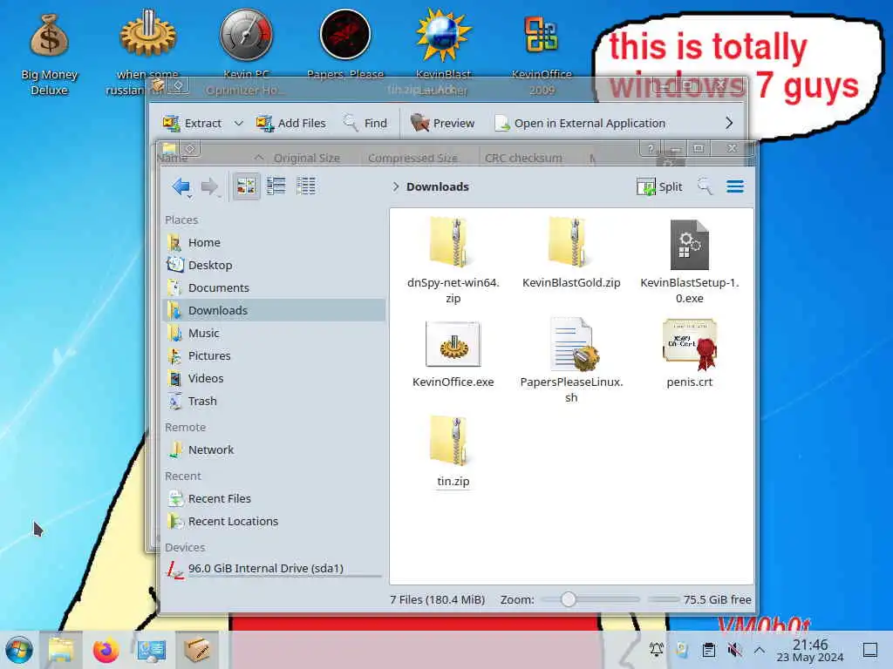Viewport: 893px width, 669px height.
Task: Open Papers, Please desktop icon
Action: (345, 44)
